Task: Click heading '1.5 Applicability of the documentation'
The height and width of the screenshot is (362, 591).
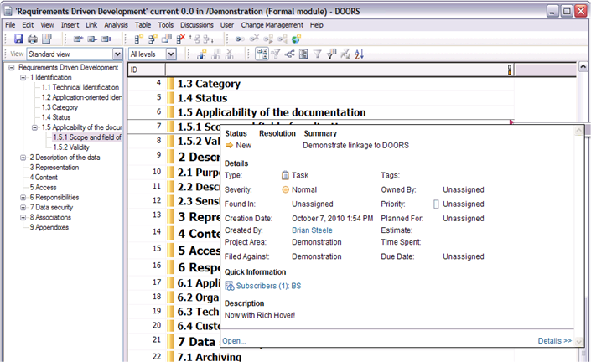Action: click(x=272, y=112)
